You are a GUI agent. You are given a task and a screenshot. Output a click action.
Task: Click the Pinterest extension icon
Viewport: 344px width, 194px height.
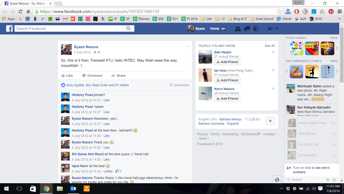(x=331, y=11)
